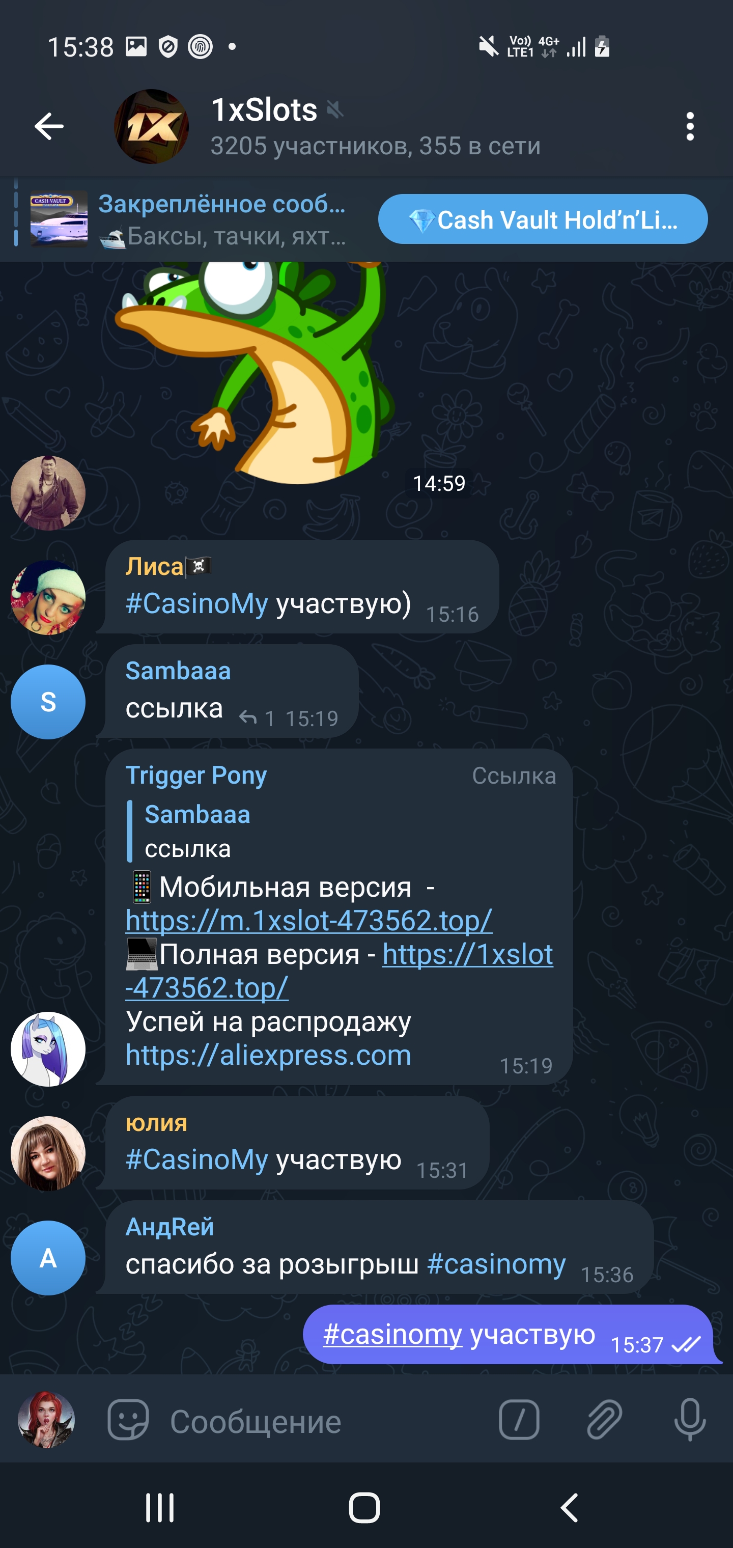Open the aliexpress.com link
733x1548 pixels.
[x=269, y=1055]
